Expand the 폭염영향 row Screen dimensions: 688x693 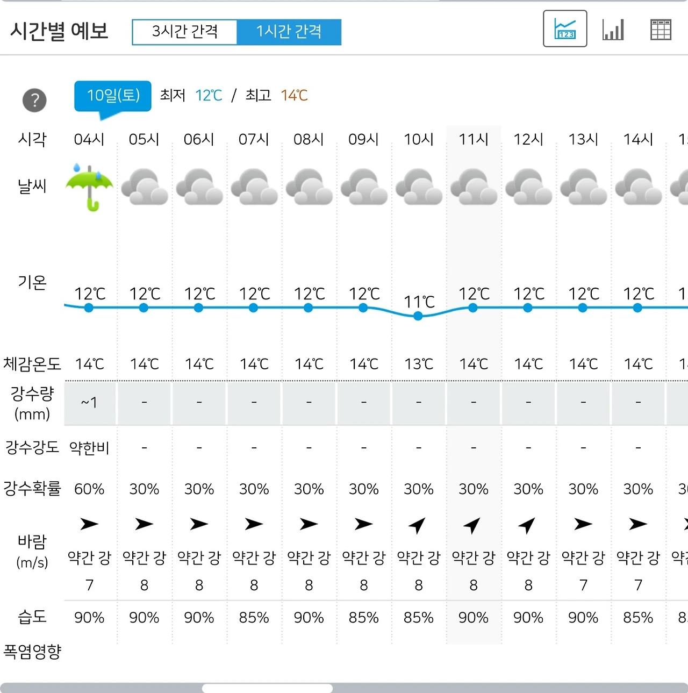(x=32, y=651)
